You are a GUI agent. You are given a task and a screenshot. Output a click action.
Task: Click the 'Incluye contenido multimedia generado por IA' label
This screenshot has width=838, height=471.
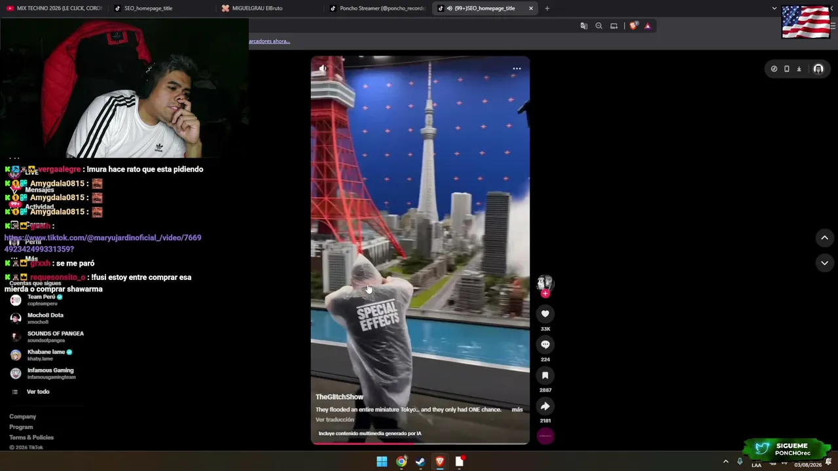370,434
